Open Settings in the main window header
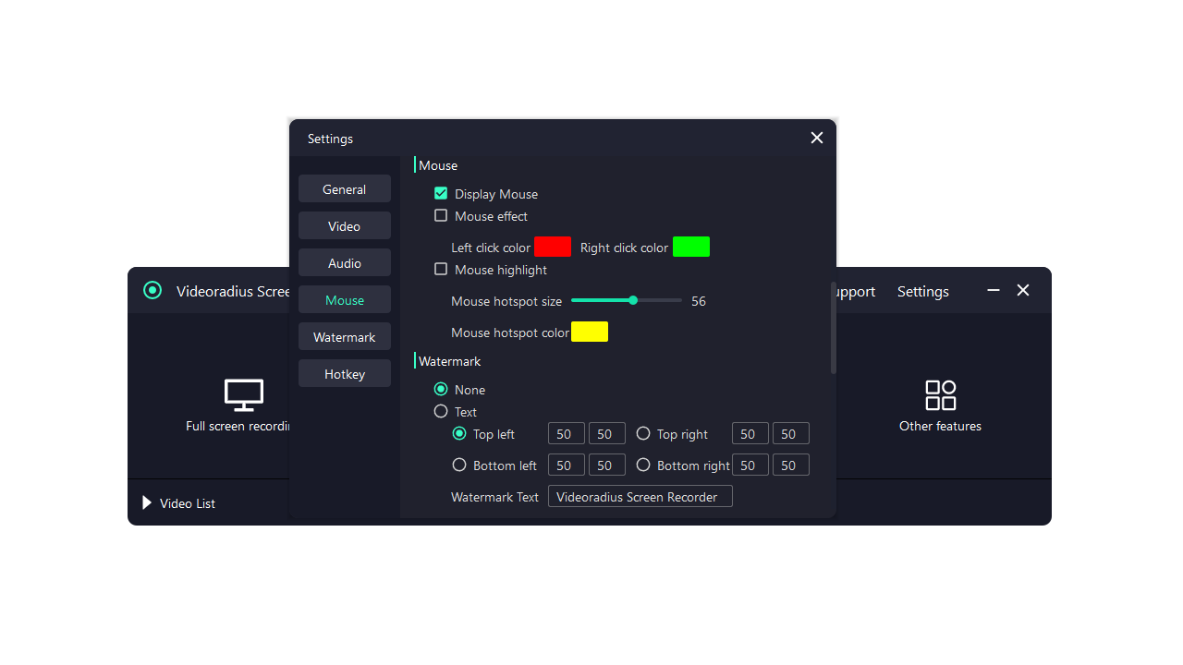Screen dimensions: 1183x665 pyautogui.click(x=923, y=291)
